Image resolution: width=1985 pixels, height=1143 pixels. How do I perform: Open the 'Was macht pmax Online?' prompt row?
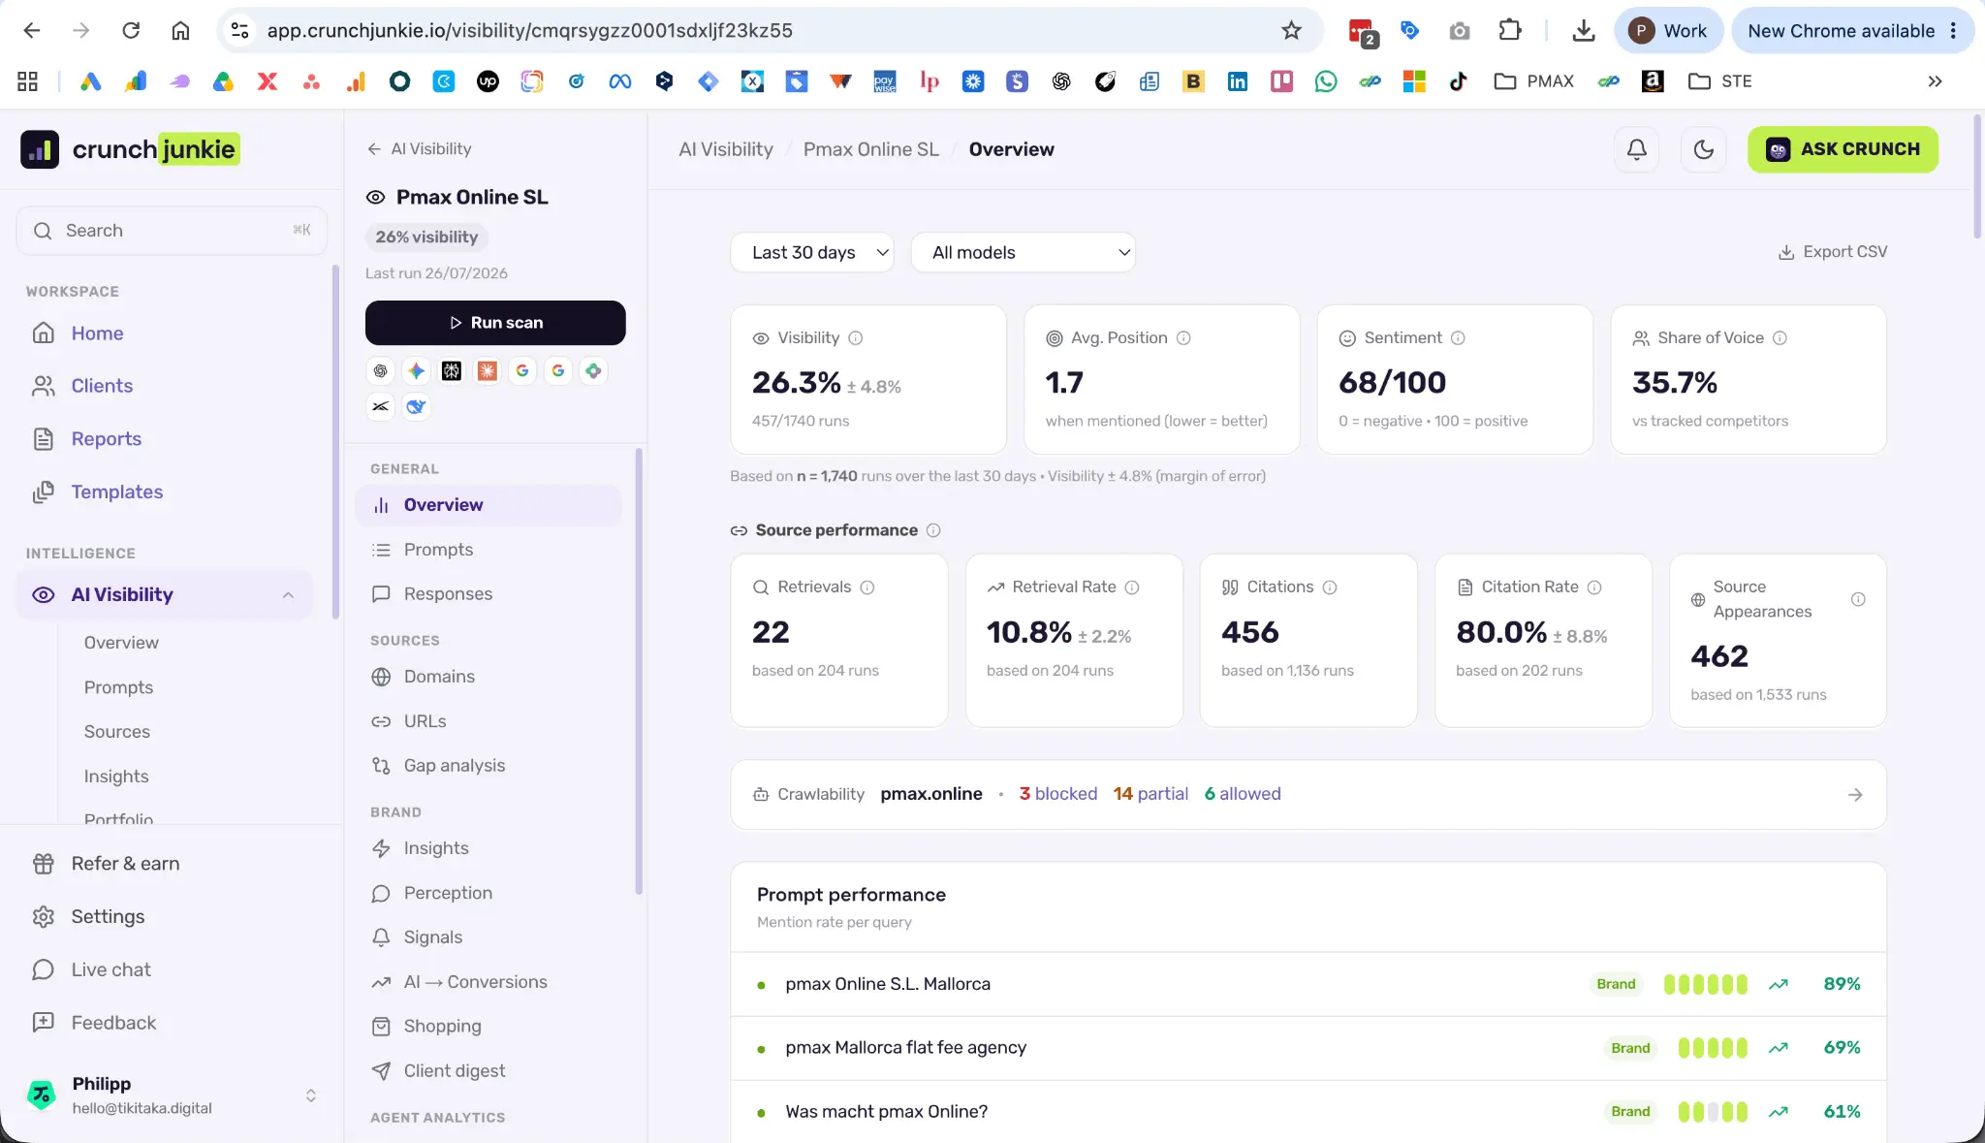pos(1308,1112)
